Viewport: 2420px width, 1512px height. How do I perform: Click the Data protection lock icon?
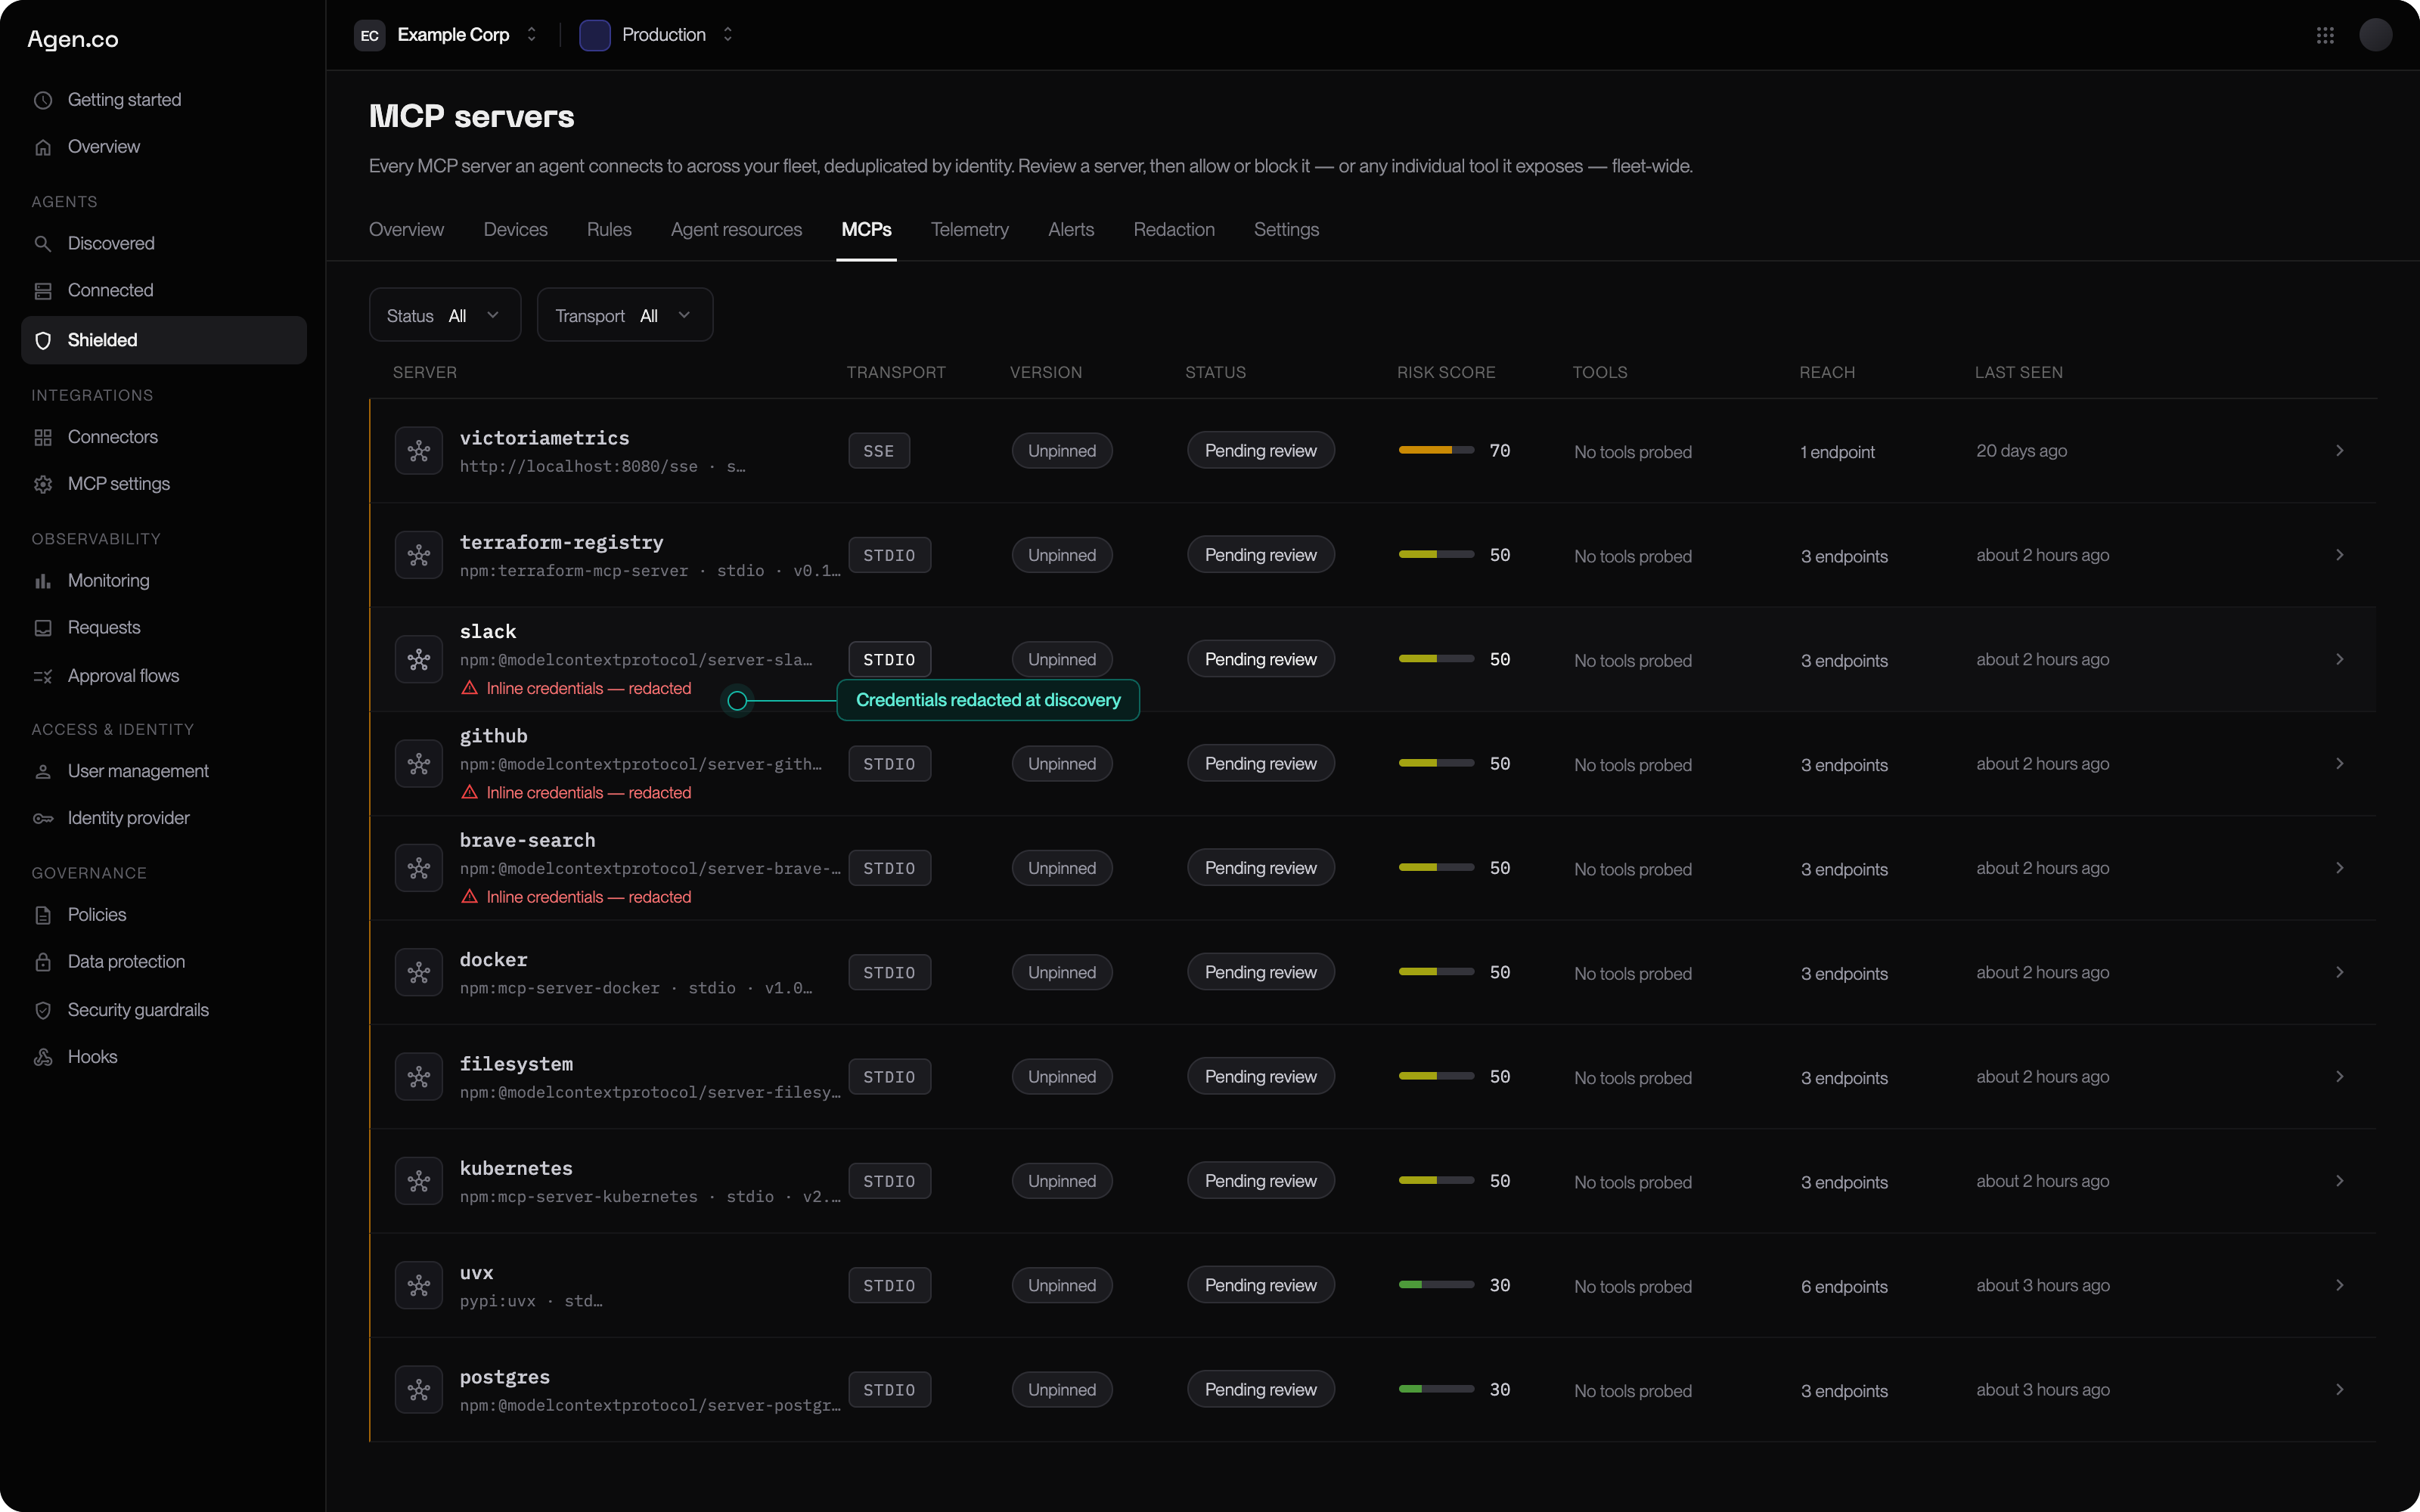pyautogui.click(x=43, y=962)
